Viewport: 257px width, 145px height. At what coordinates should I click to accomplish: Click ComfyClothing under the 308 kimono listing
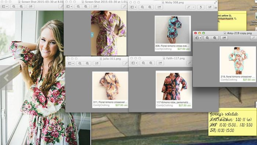(163, 49)
